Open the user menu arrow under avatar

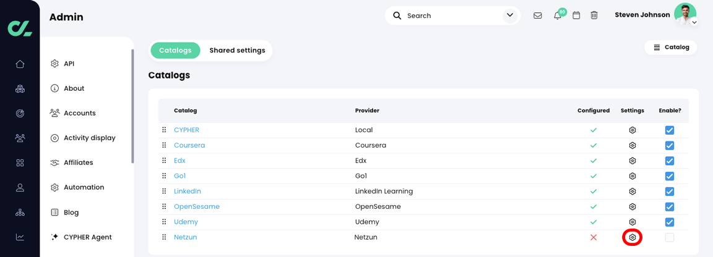coord(694,22)
